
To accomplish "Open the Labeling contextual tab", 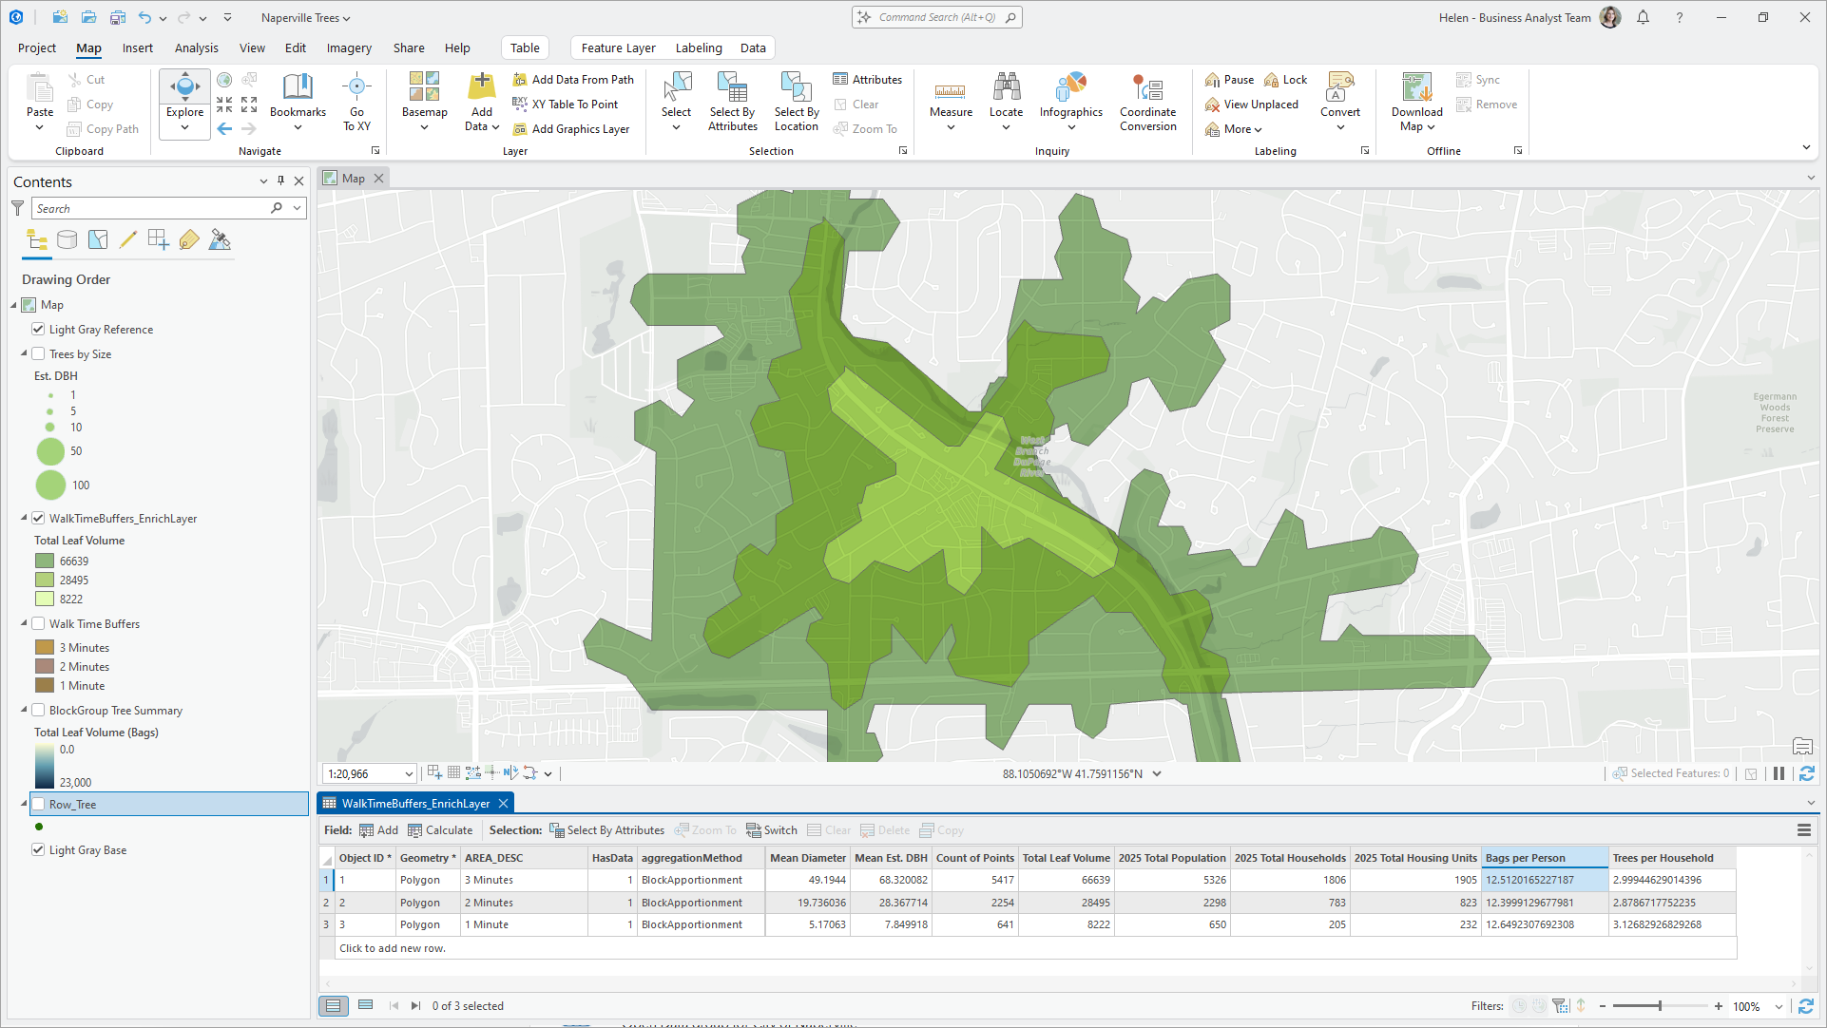I will click(699, 48).
